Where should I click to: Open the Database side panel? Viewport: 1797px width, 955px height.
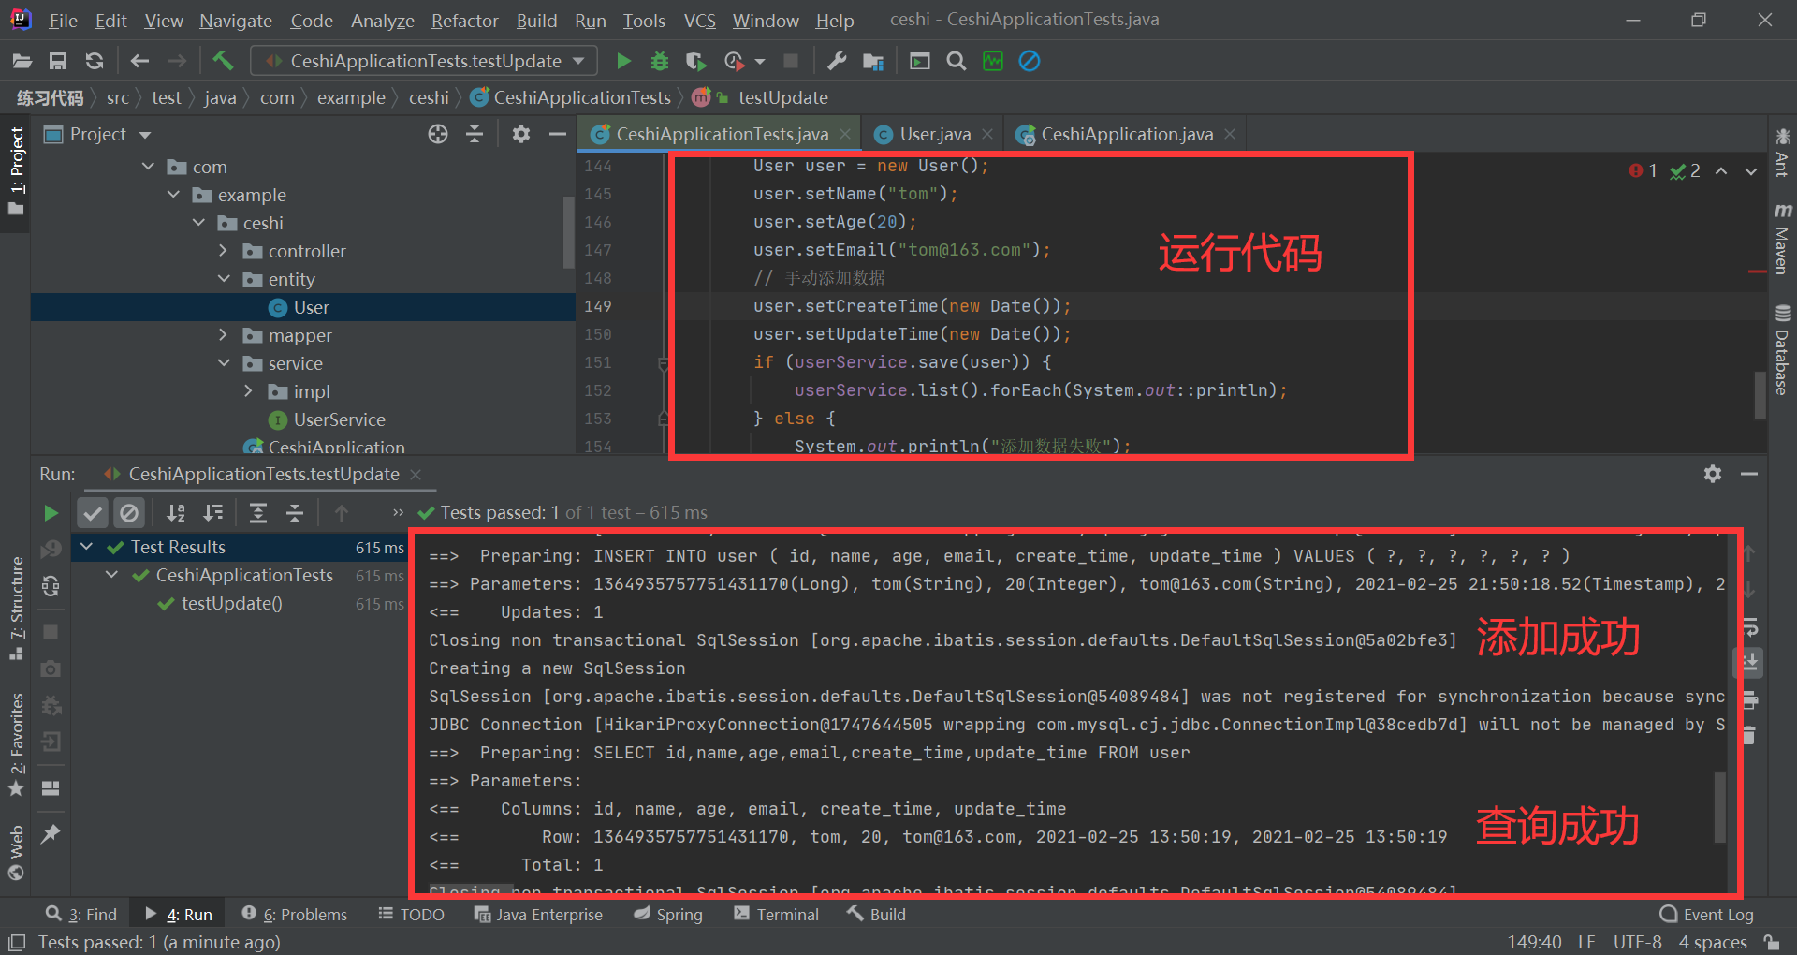point(1782,350)
